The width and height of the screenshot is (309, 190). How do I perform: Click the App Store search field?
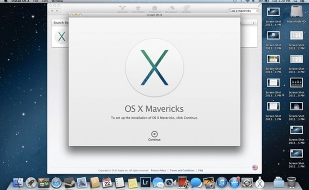click(244, 11)
